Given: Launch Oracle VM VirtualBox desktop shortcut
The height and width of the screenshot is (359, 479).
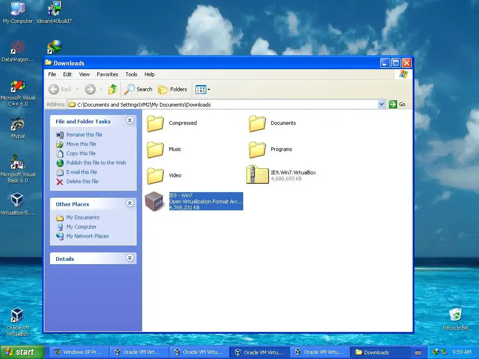Looking at the screenshot, I should [18, 322].
